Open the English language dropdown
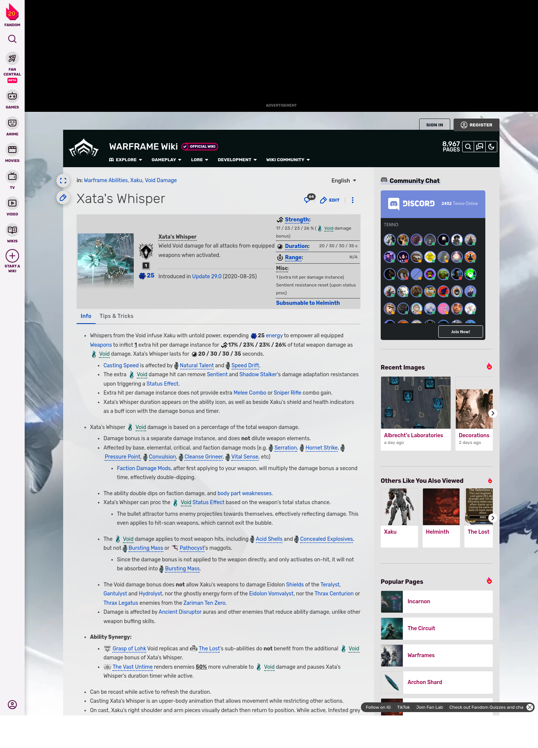Screen dimensions: 538x748 pos(344,181)
